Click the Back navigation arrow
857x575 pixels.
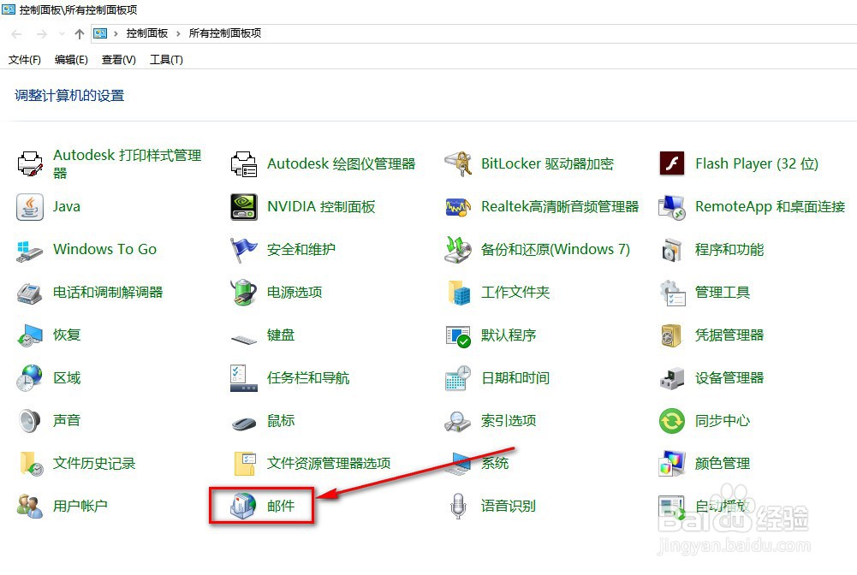[16, 34]
